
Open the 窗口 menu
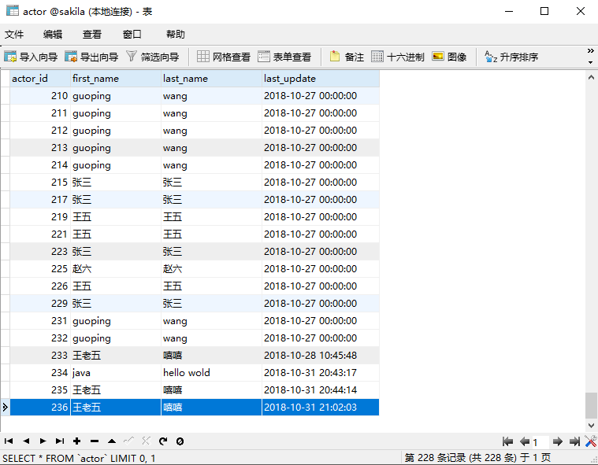point(132,35)
